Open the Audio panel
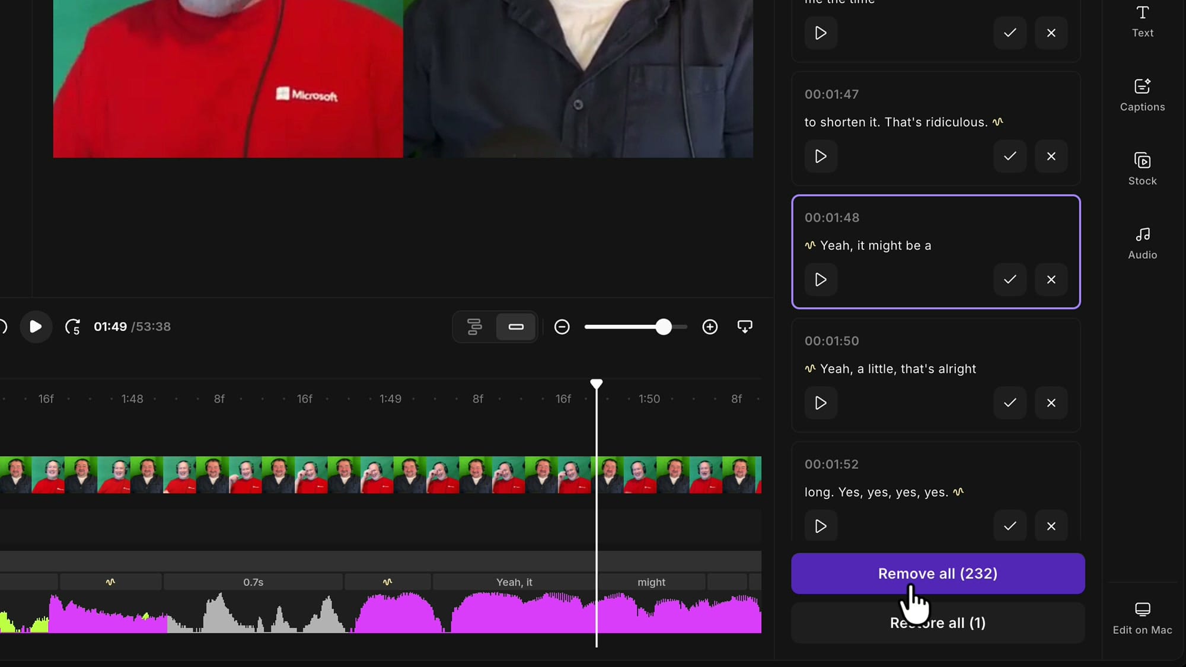The width and height of the screenshot is (1186, 667). [1142, 243]
